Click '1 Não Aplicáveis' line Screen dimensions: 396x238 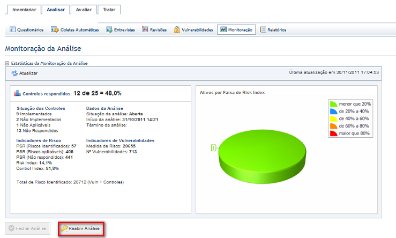click(x=33, y=125)
